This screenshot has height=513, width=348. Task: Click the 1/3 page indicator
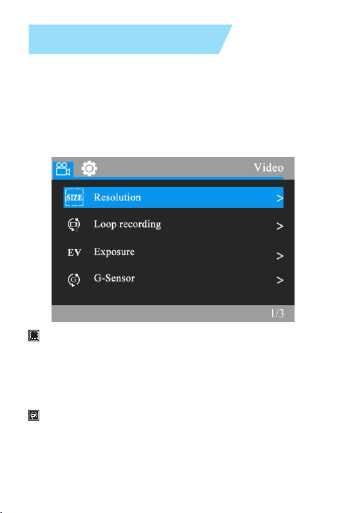(x=277, y=314)
